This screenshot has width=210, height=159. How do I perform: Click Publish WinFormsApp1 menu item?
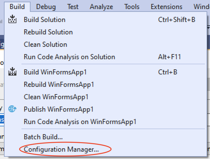click(x=58, y=109)
